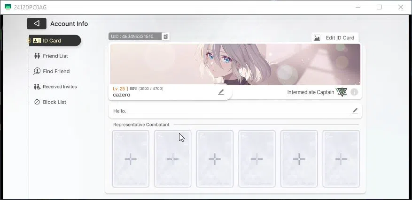Screen dimensions: 412x200
Task: Click the Edit ID Card button
Action: 335,38
